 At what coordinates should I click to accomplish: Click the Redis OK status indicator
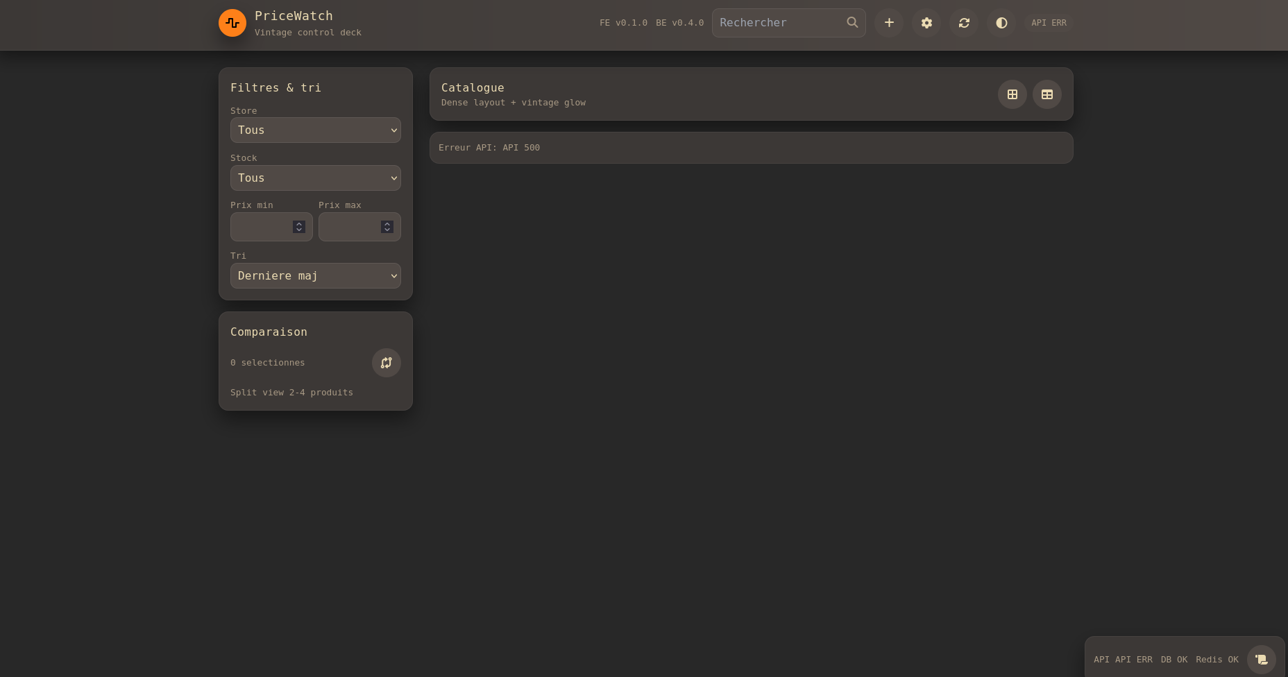1217,660
